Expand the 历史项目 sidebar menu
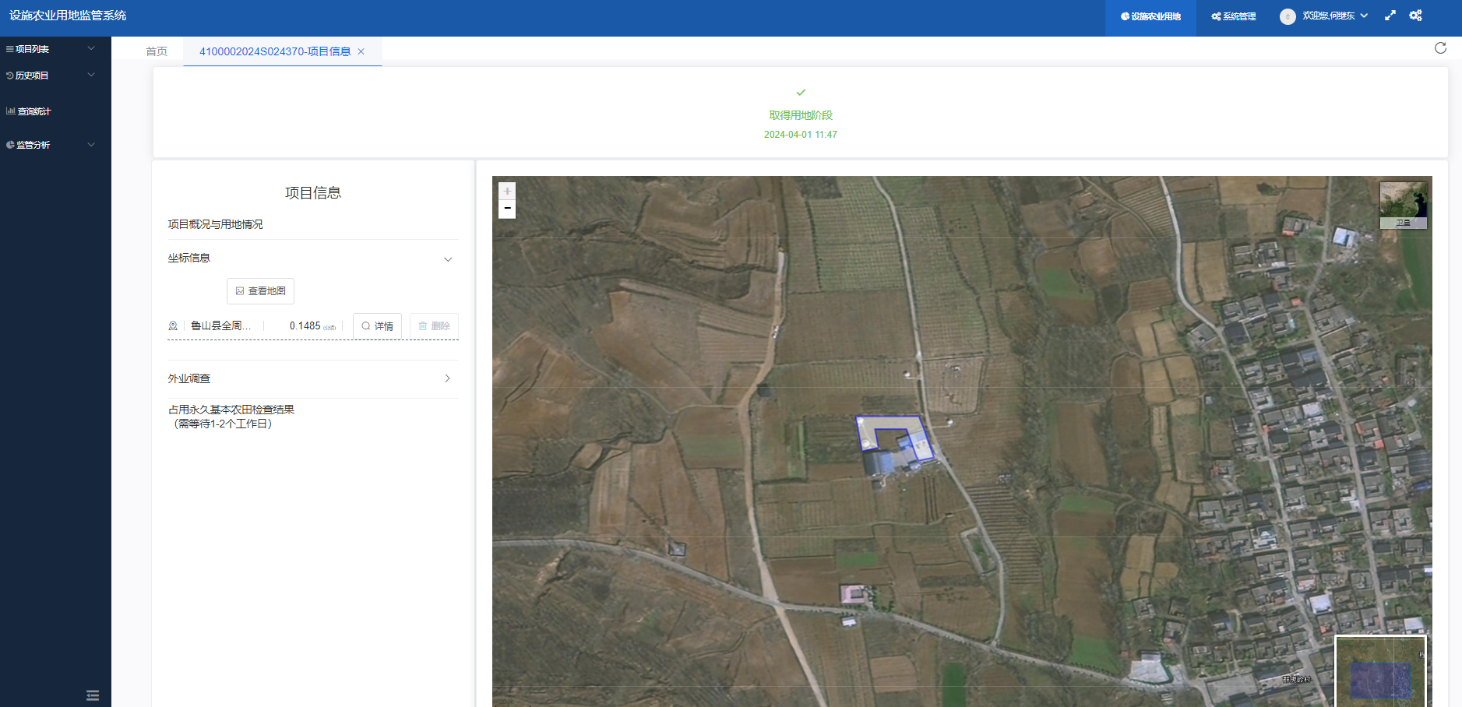This screenshot has width=1462, height=707. pyautogui.click(x=51, y=76)
